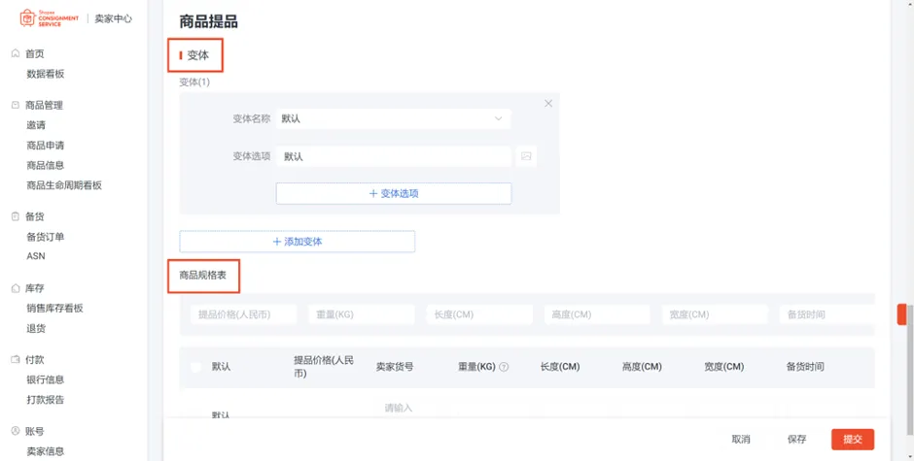The width and height of the screenshot is (914, 461).
Task: Click the 备货时间 column header in the table
Action: [805, 367]
